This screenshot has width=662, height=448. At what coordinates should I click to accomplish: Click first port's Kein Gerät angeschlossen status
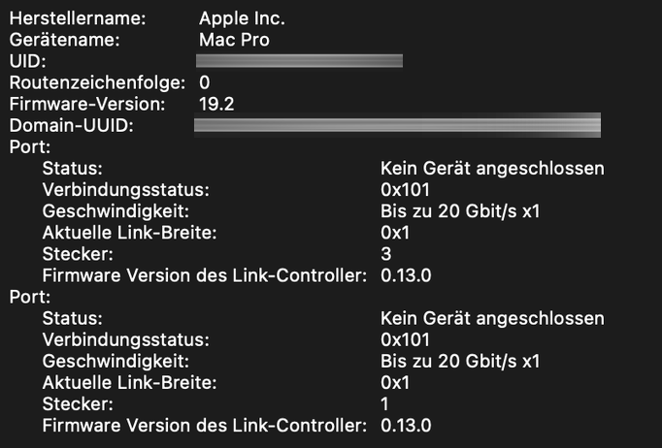492,169
